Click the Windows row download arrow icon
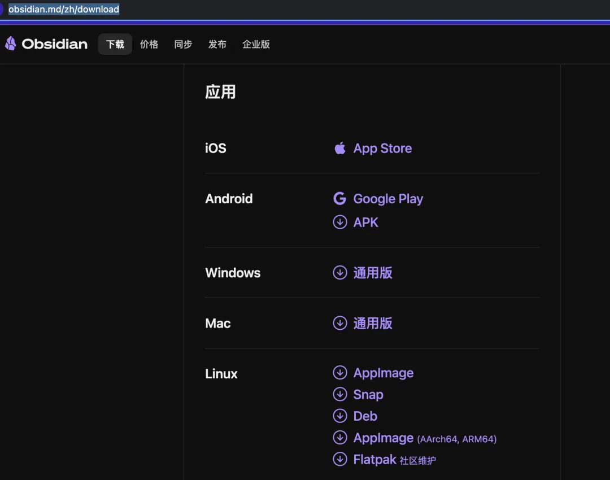The width and height of the screenshot is (610, 480). (340, 273)
